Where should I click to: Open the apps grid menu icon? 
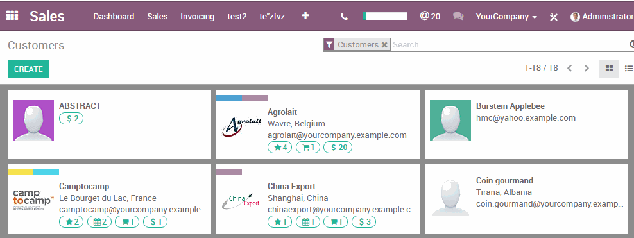(12, 16)
